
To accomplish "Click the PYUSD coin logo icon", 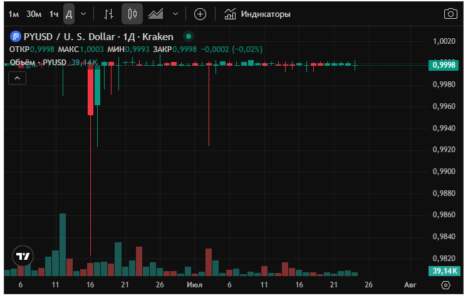I will point(16,36).
